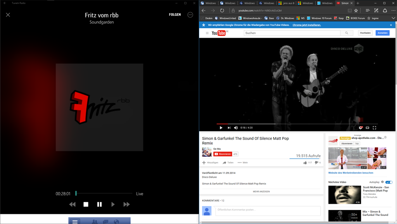Viewport: 397px width, 224px height.
Task: Switch to the 'jens aus B' tab
Action: pos(287,3)
